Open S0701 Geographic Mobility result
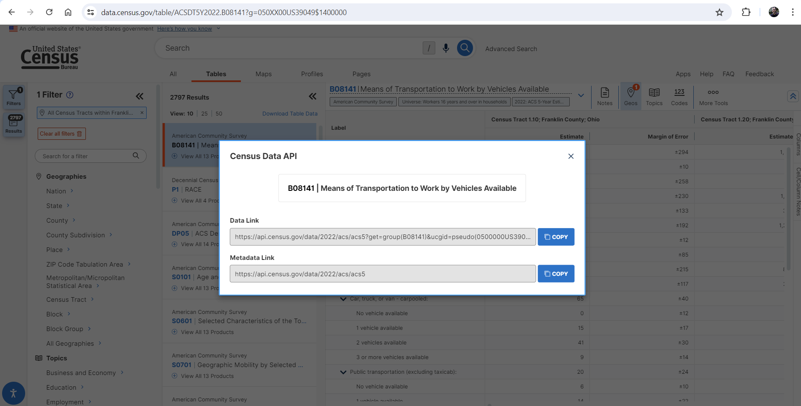 [x=238, y=365]
